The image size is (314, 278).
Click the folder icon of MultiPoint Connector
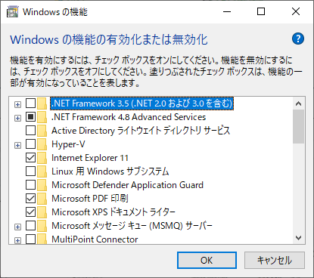click(42, 239)
